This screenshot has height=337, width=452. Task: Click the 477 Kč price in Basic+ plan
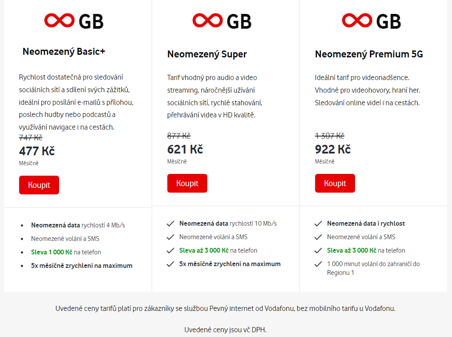pos(37,151)
